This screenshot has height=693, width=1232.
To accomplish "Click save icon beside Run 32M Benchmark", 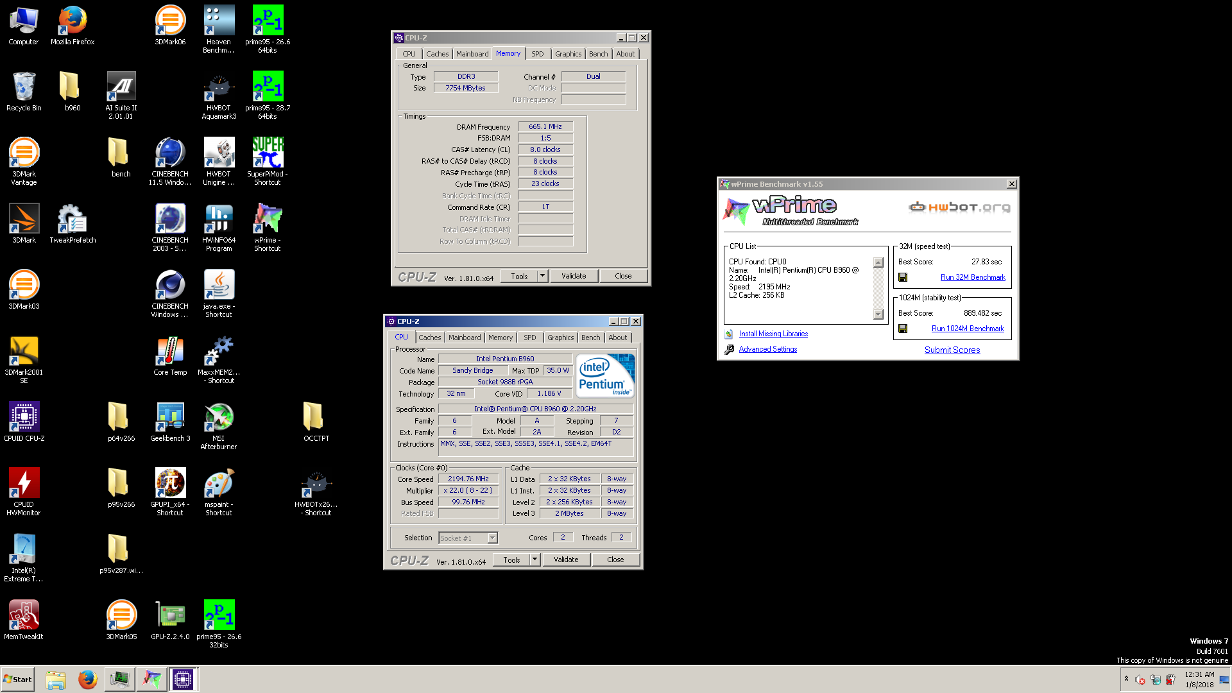I will click(903, 277).
